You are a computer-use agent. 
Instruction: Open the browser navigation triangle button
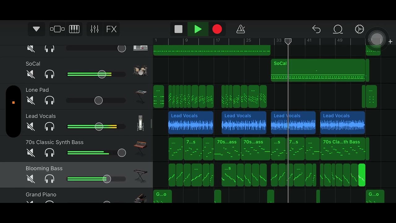click(x=36, y=29)
